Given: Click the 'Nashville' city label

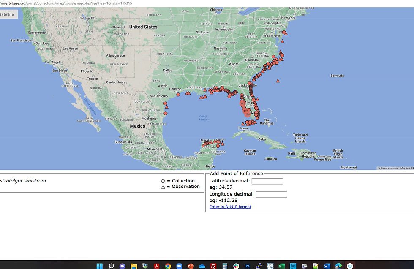Looking at the screenshot, I should pyautogui.click(x=221, y=49).
